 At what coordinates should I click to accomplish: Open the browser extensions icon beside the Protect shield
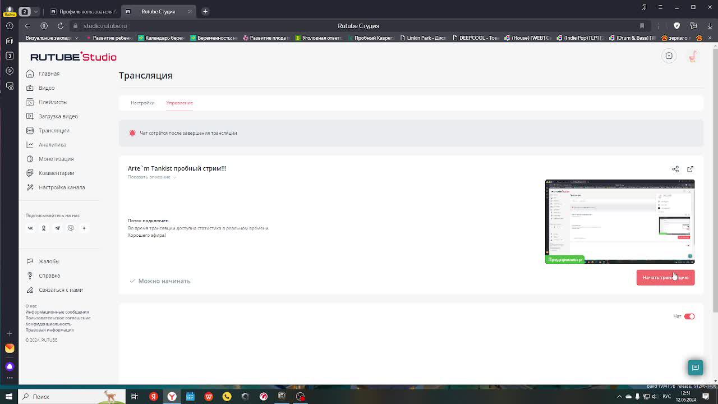pos(693,26)
